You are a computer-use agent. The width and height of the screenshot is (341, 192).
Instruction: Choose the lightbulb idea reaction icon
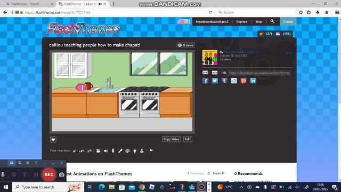pos(135,151)
